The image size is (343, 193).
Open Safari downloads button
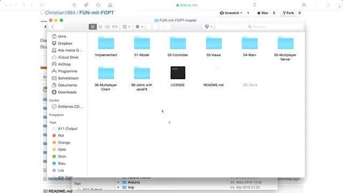point(304,5)
